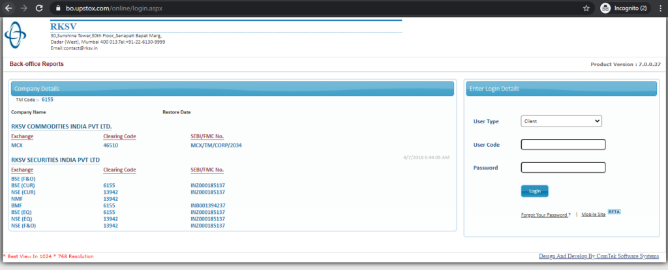Open the User Type dropdown
Image resolution: width=668 pixels, height=270 pixels.
561,121
